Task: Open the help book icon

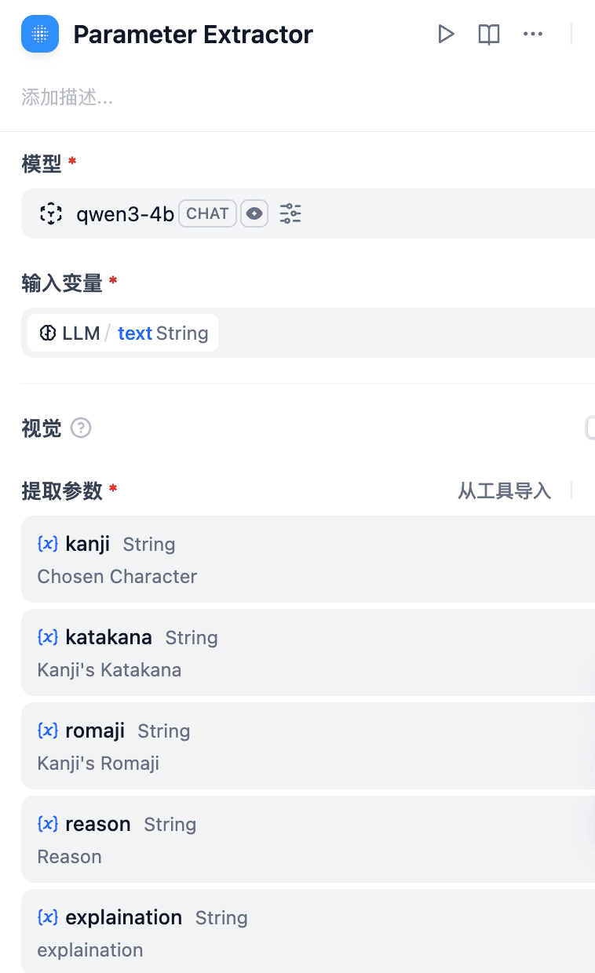Action: (x=489, y=34)
